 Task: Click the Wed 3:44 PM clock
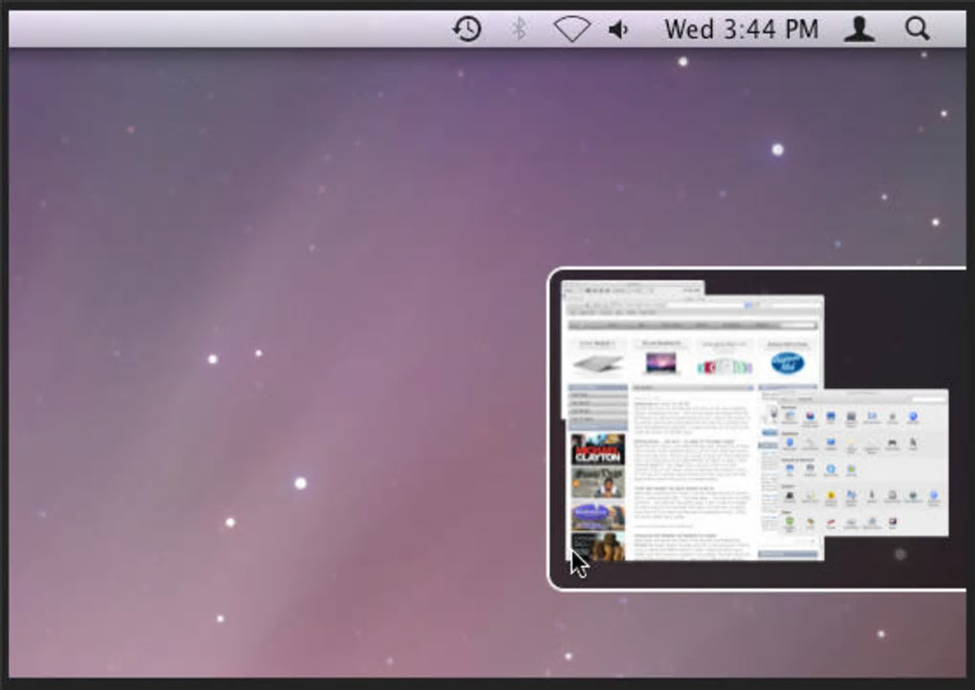[741, 30]
